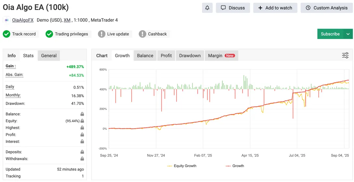Image resolution: width=354 pixels, height=182 pixels.
Task: Click the Custom Analysis button
Action: point(327,8)
